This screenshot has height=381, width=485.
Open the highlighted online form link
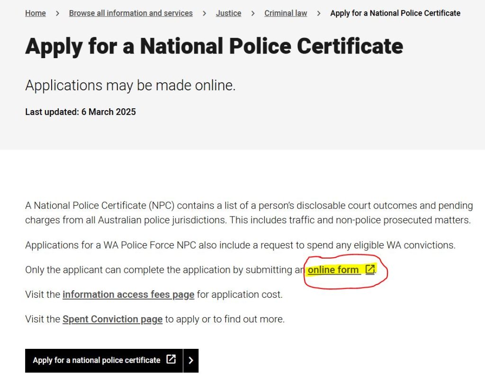(x=332, y=269)
